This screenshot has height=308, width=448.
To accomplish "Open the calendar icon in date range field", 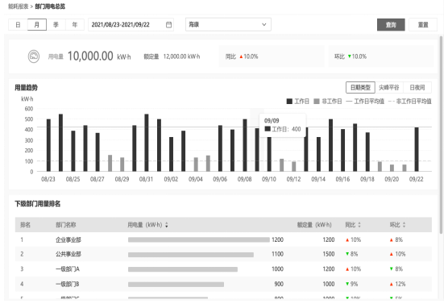I will [168, 25].
